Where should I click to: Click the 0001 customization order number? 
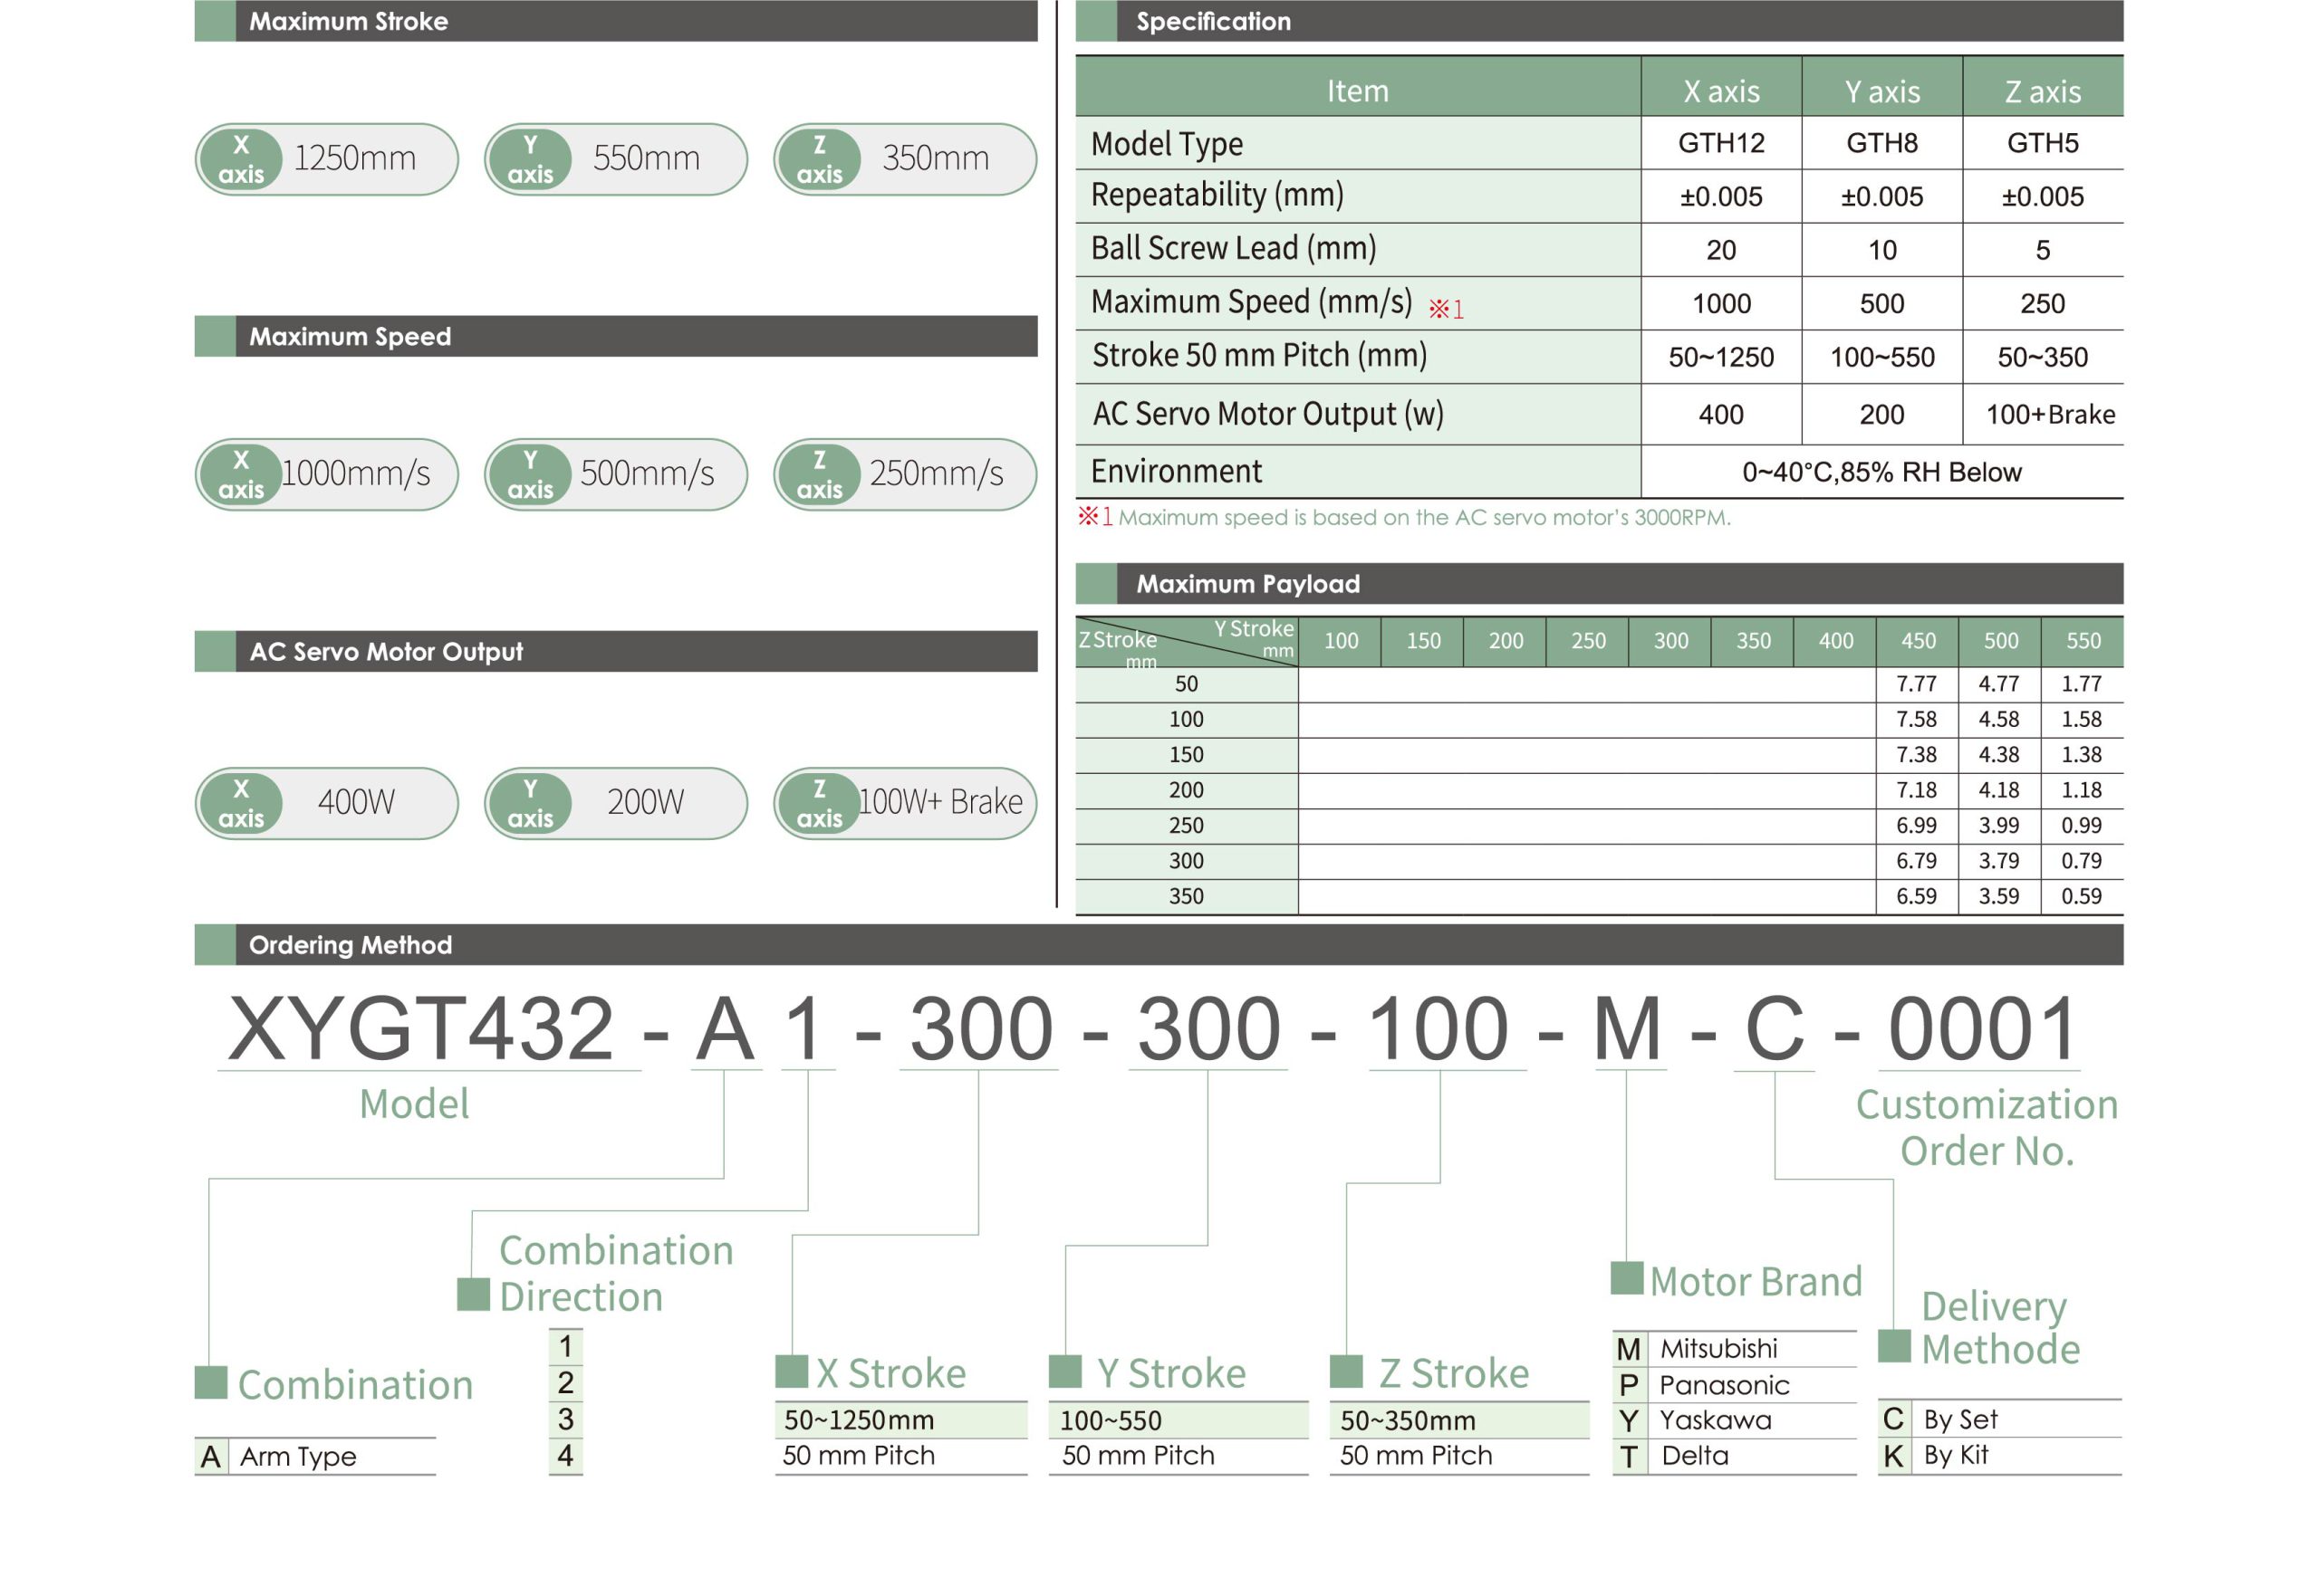coord(1980,1029)
